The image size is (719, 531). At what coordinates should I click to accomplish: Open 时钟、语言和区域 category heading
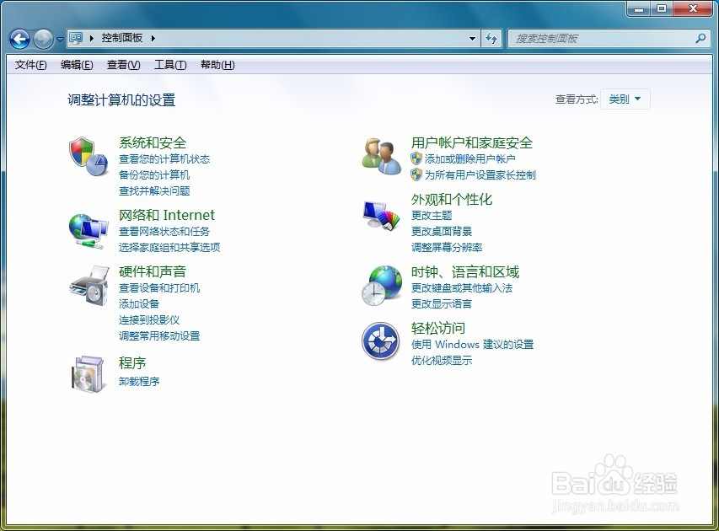click(x=465, y=272)
